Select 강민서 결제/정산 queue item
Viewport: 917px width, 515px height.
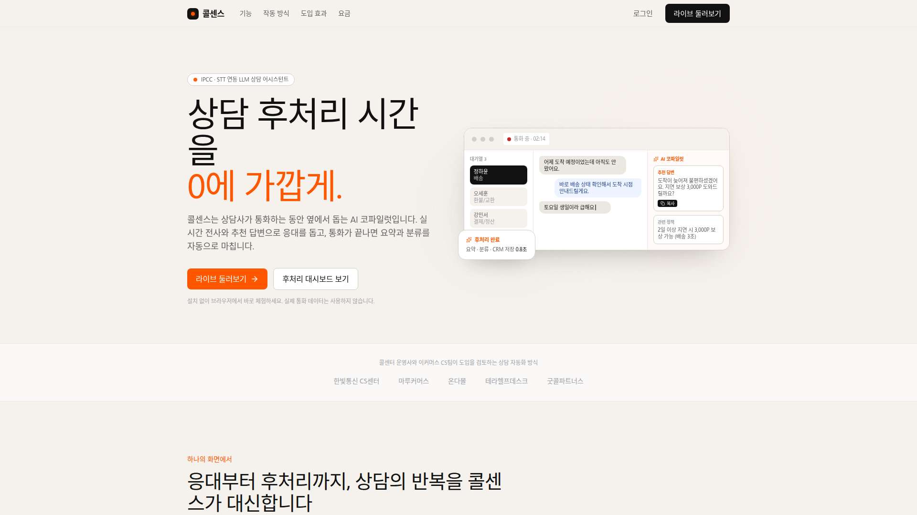(x=499, y=218)
